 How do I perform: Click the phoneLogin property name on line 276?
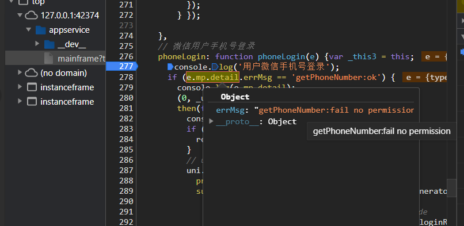[x=182, y=56]
